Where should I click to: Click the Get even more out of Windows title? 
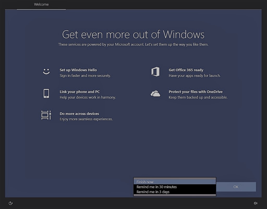[133, 35]
